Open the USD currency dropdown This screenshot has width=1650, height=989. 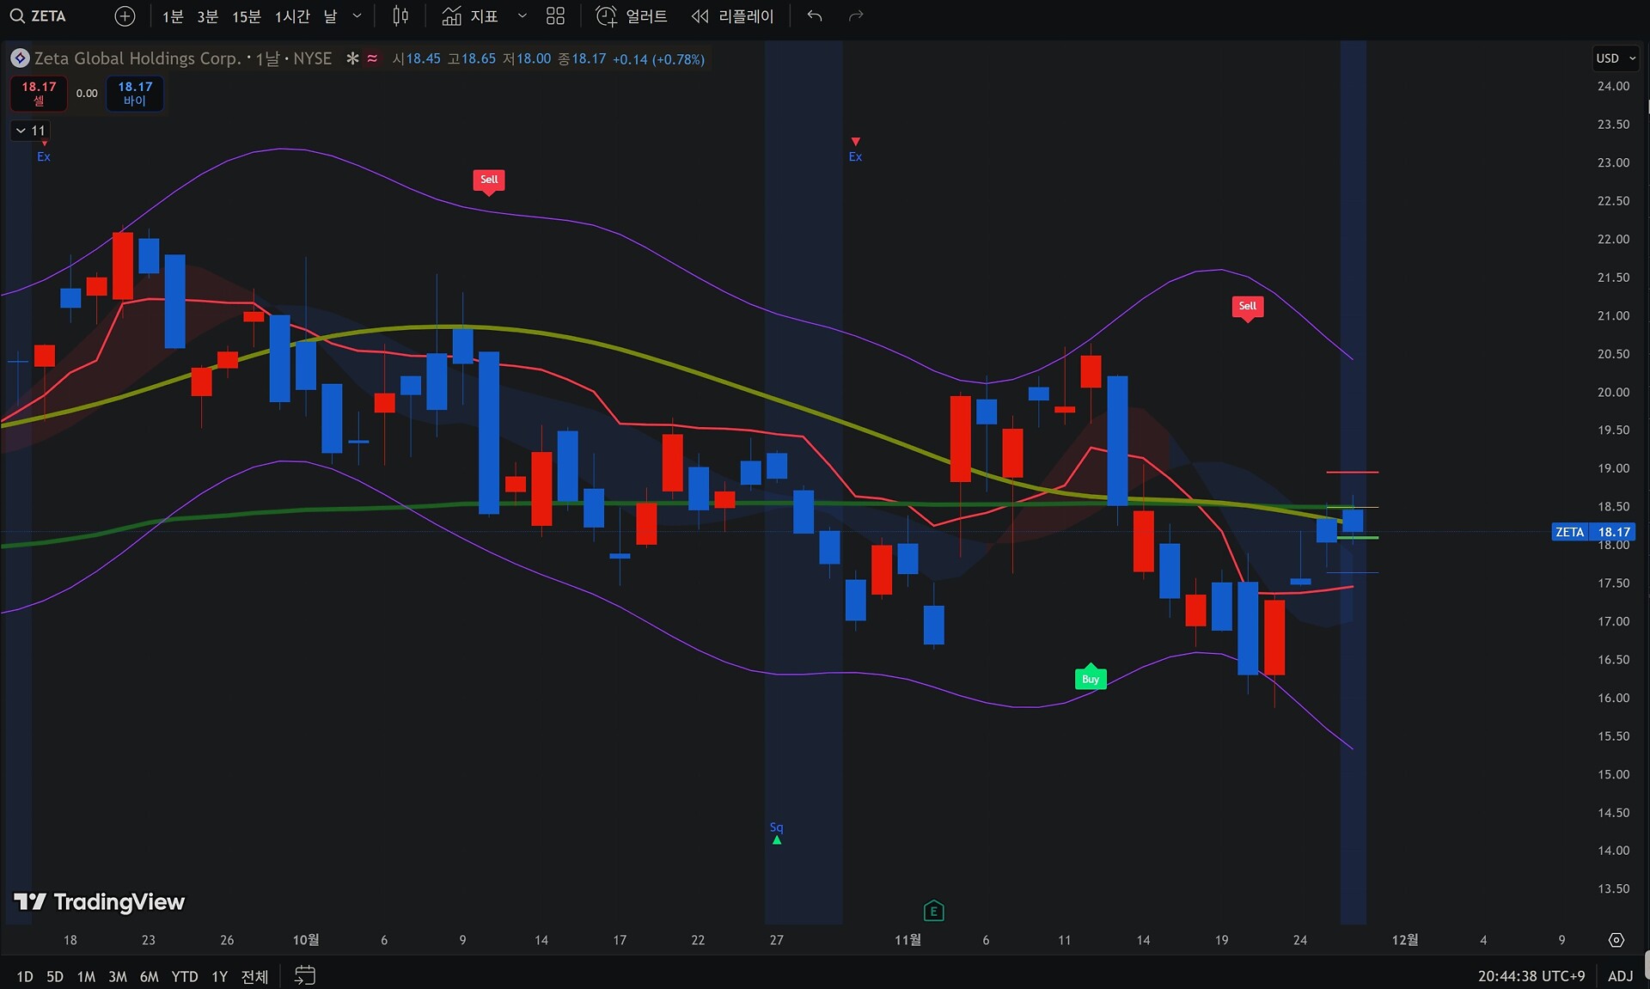coord(1616,58)
